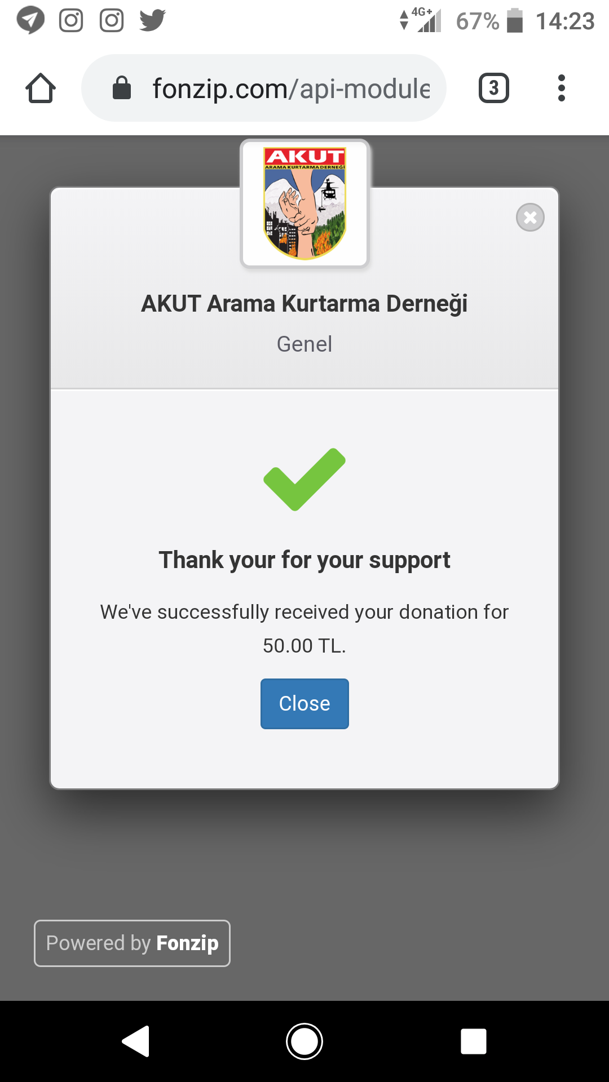
Task: Tap the AKUT logo thumbnail
Action: (x=305, y=203)
